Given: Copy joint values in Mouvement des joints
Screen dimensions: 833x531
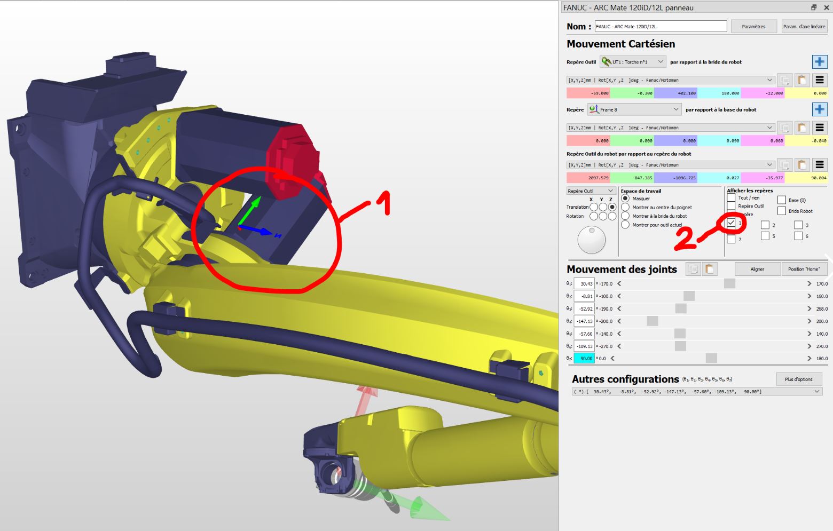Looking at the screenshot, I should pos(693,270).
